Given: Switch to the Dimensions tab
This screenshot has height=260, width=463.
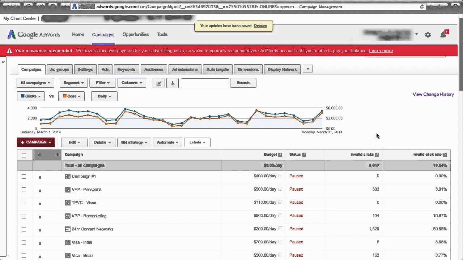Looking at the screenshot, I should [248, 69].
